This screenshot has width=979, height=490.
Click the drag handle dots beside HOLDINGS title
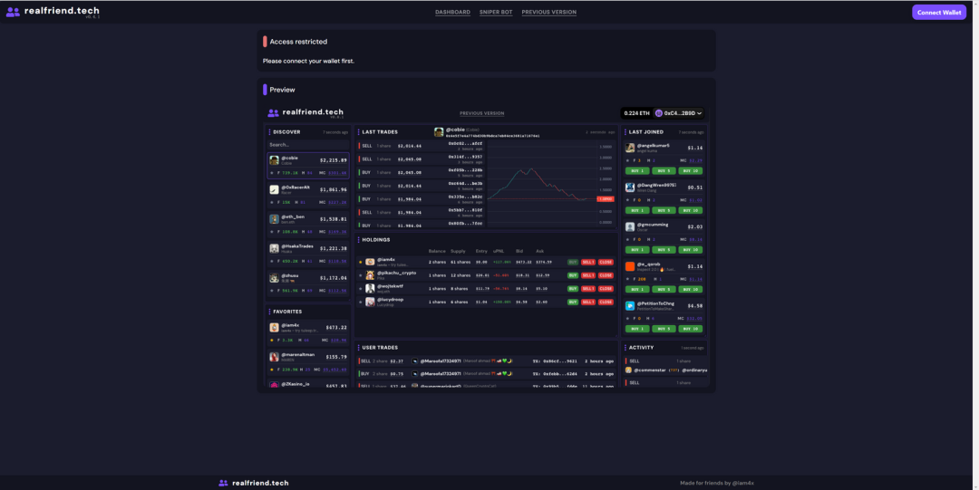(x=358, y=240)
